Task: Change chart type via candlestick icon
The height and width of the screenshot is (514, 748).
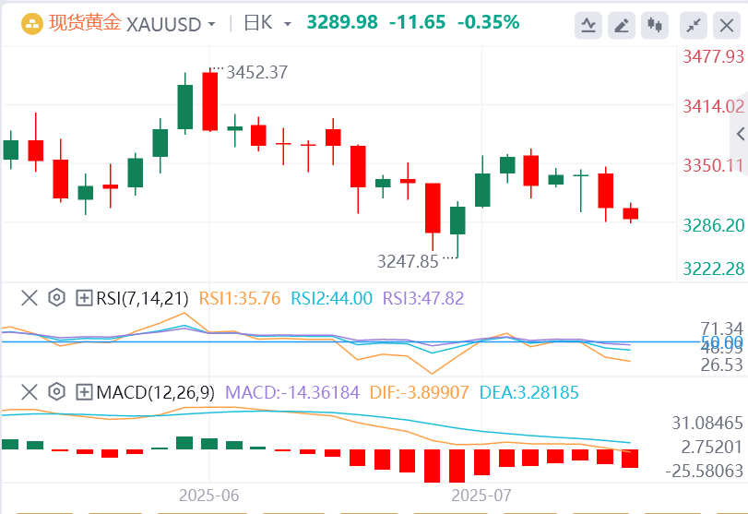Action: click(x=656, y=24)
